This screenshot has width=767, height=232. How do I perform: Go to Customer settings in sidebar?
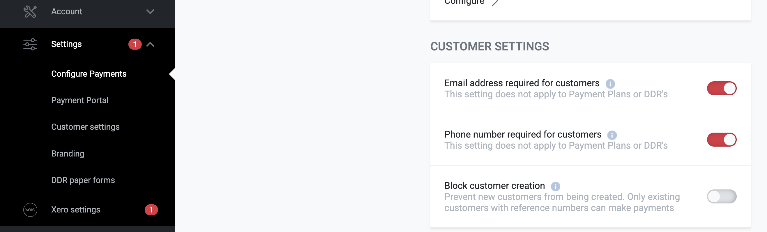pyautogui.click(x=85, y=127)
